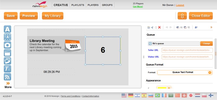Switch language with the Saudi Arabian flag
This screenshot has width=217, height=100.
point(171,95)
